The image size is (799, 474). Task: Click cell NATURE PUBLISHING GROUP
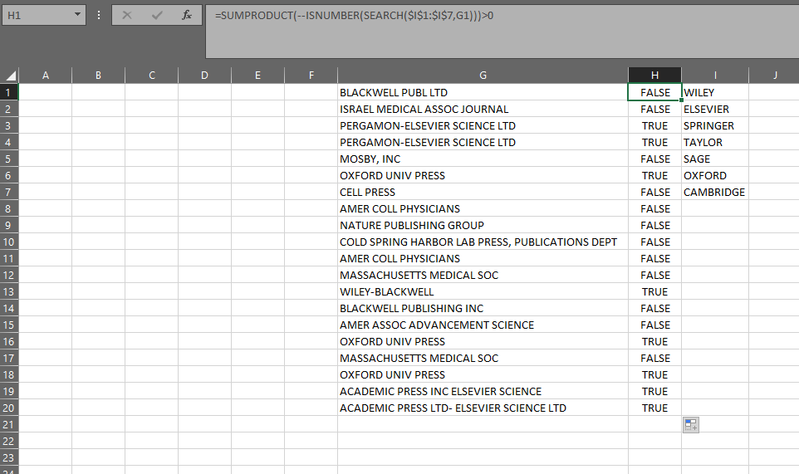(483, 225)
